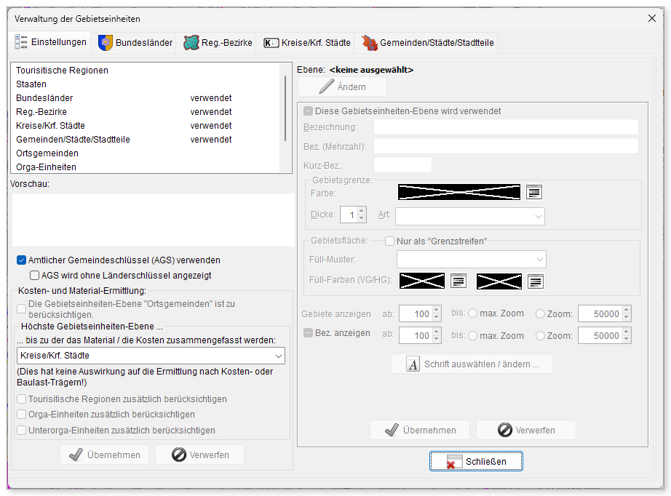
Task: Select Zoom radio in Gebiete anzeigen row
Action: [541, 314]
